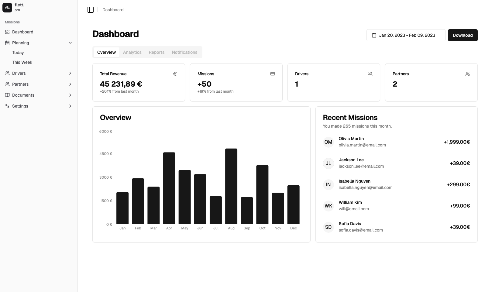This screenshot has height=292, width=492.
Task: Switch to the Analytics tab
Action: 132,52
